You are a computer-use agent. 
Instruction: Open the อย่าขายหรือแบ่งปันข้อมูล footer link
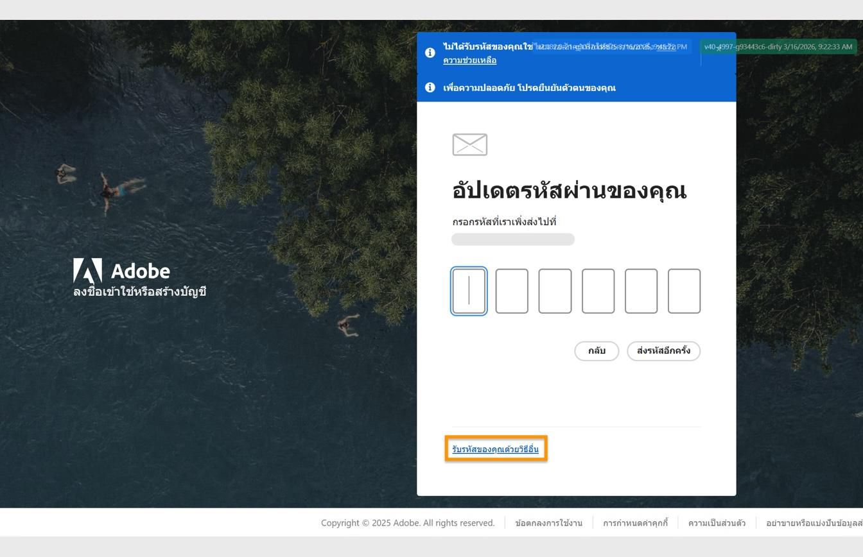815,522
